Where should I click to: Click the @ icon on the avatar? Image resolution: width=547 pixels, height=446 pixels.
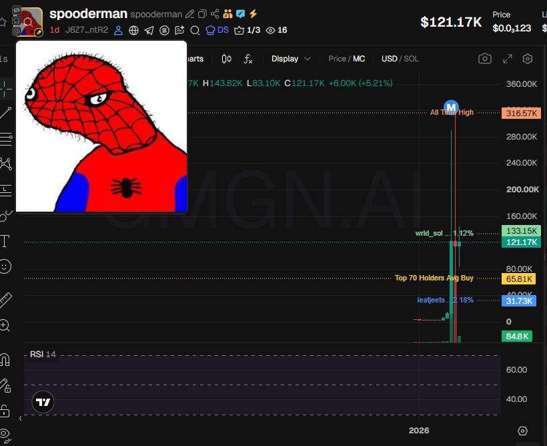click(16, 32)
